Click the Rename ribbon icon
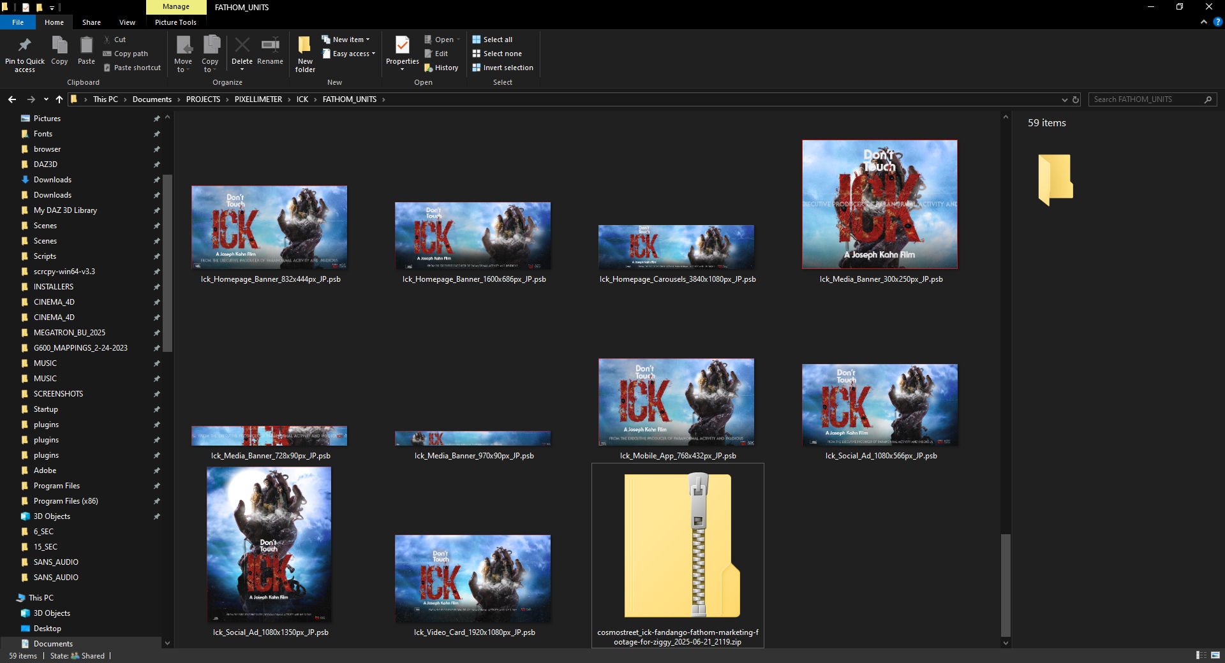This screenshot has height=663, width=1225. pos(270,46)
